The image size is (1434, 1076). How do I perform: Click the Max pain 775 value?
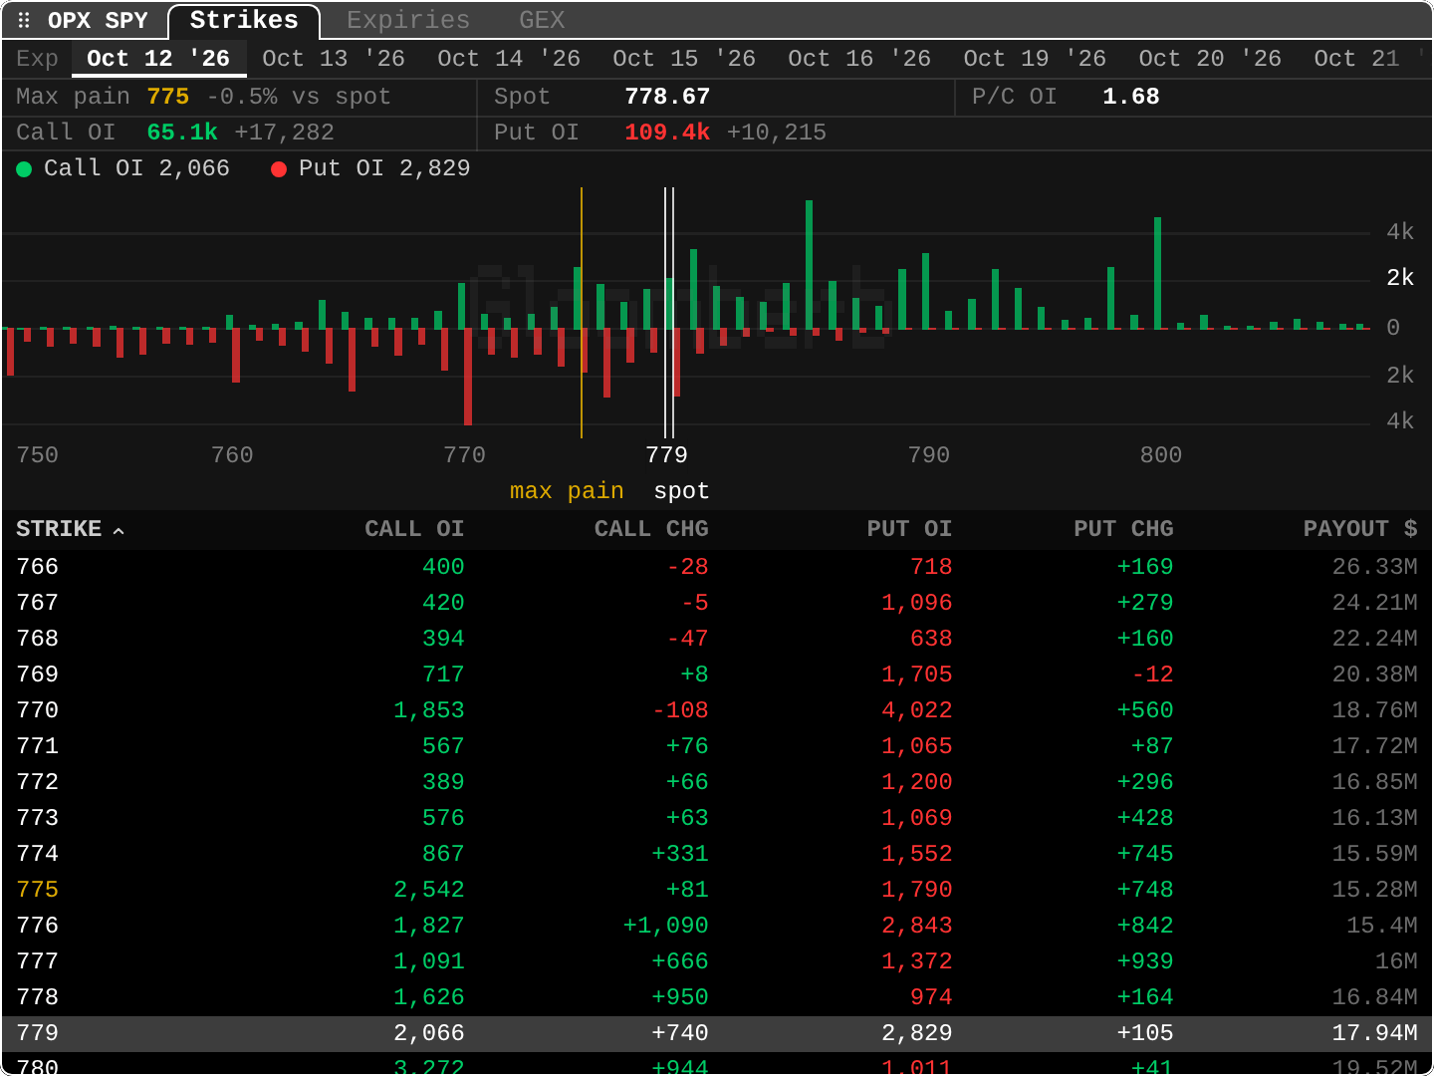(x=167, y=97)
